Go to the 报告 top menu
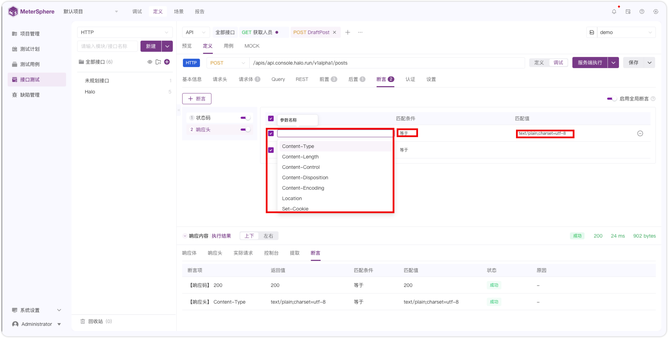The width and height of the screenshot is (668, 338). point(200,11)
